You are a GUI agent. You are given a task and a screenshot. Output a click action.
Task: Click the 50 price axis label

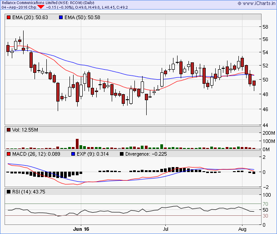[x=265, y=80]
